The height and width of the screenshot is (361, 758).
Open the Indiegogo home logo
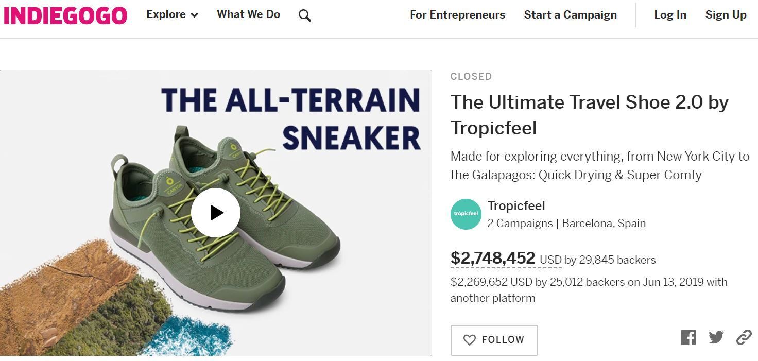click(x=65, y=15)
